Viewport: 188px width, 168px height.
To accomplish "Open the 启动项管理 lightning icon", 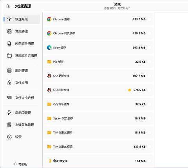I will tap(9, 112).
